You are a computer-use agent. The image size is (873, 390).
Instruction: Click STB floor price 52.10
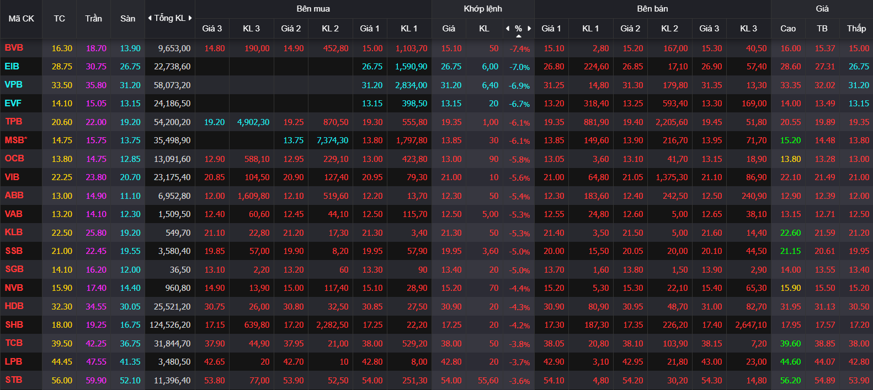coord(130,380)
